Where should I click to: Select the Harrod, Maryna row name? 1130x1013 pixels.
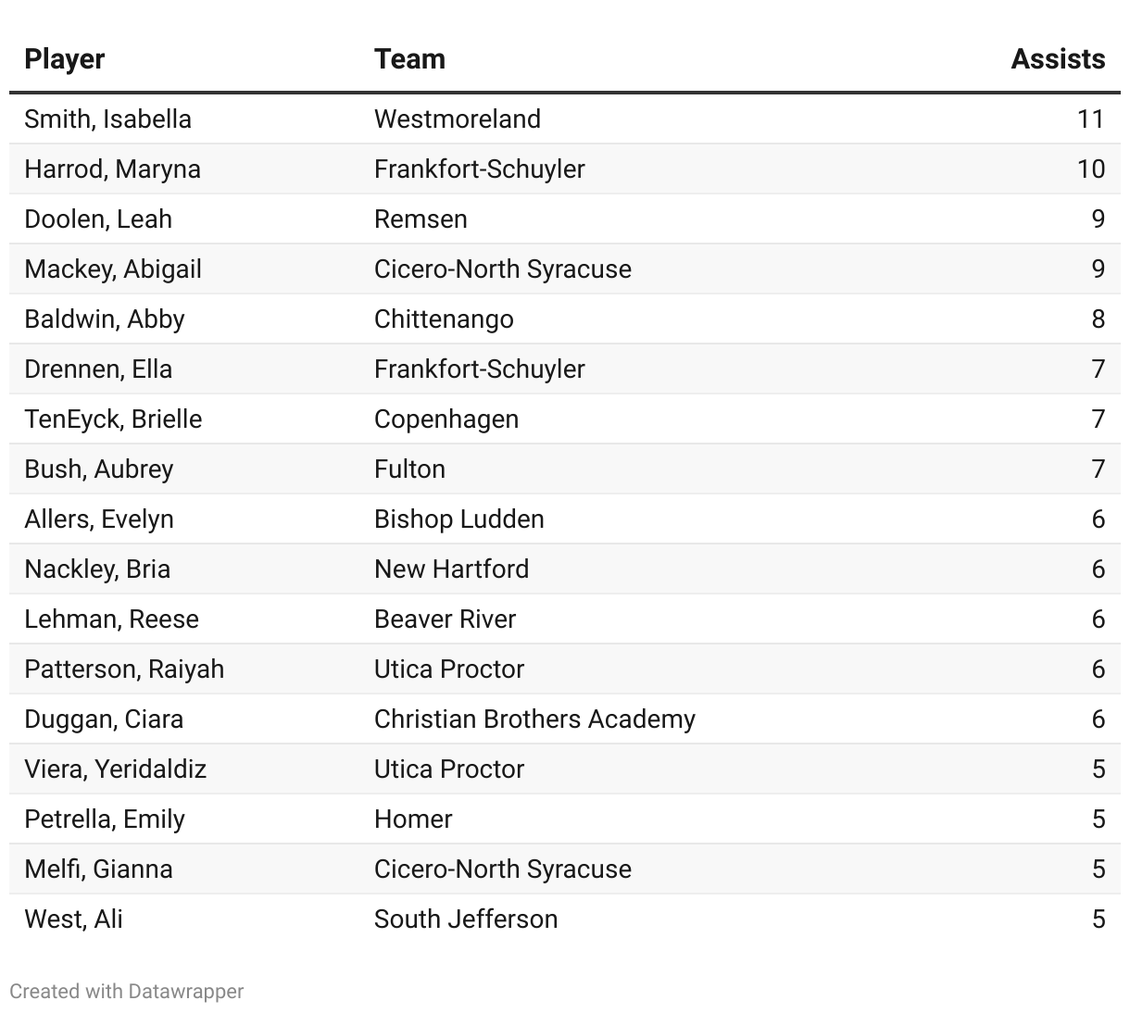point(113,169)
